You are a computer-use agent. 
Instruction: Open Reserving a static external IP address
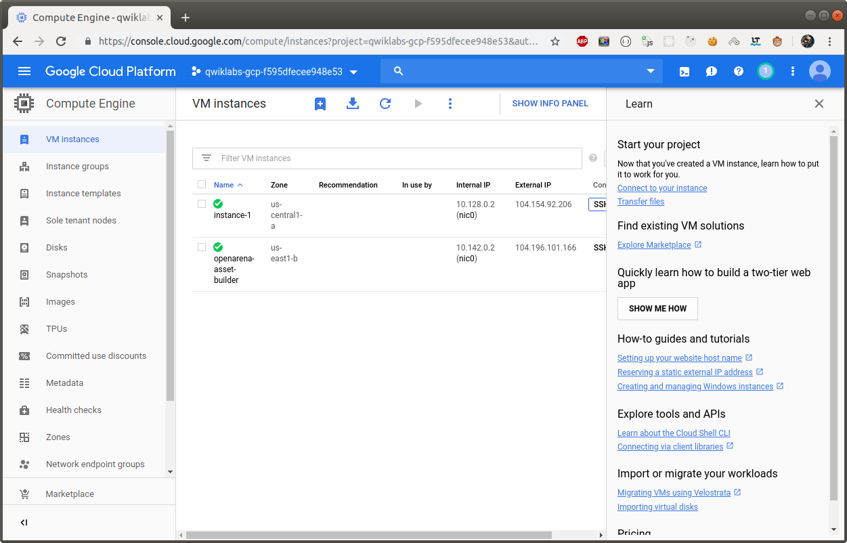pos(685,372)
